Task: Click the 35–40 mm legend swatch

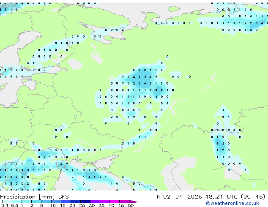Action: coord(105,202)
